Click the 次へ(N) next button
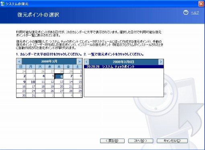 [x=141, y=141]
